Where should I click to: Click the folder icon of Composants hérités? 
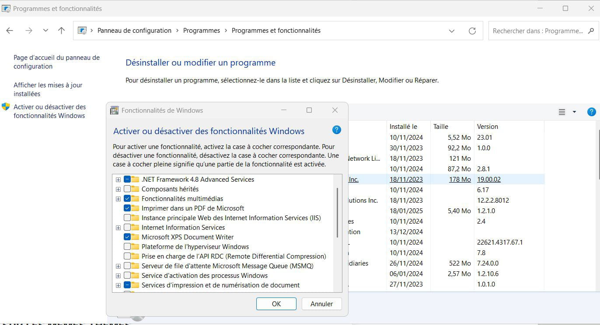[135, 189]
